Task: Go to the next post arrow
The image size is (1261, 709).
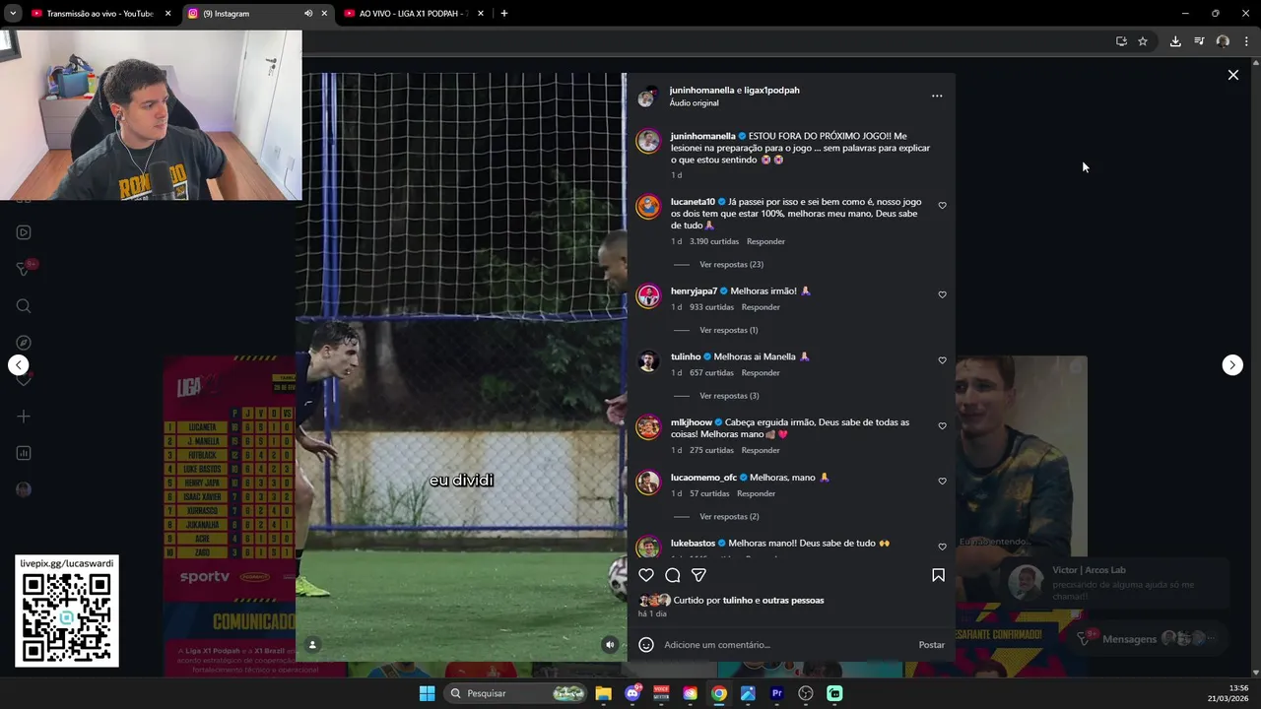Action: [x=1232, y=365]
